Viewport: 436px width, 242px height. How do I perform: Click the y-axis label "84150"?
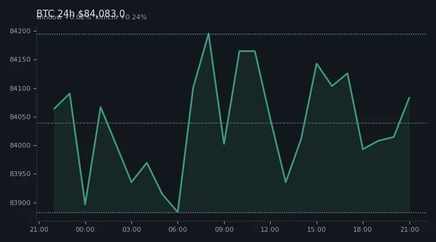tap(20, 60)
